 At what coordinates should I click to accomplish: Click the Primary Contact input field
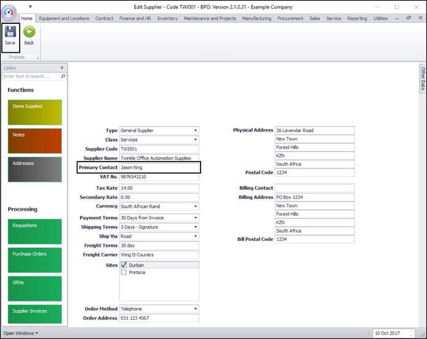pyautogui.click(x=159, y=167)
